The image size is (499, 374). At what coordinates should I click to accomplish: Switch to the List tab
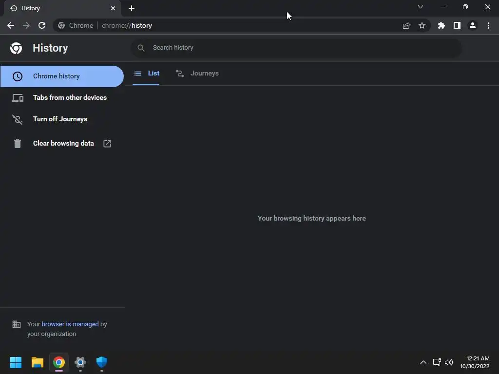pos(146,74)
